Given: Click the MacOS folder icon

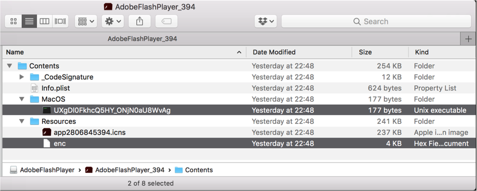Looking at the screenshot, I should tap(34, 99).
